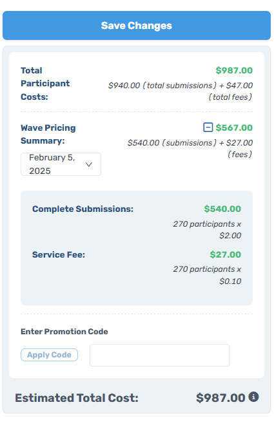Screen dimensions: 274x427
Task: Click the Save Changes button
Action: (137, 26)
